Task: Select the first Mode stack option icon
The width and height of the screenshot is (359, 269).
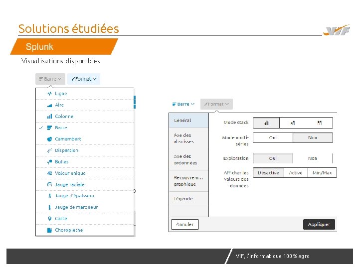Action: click(266, 123)
